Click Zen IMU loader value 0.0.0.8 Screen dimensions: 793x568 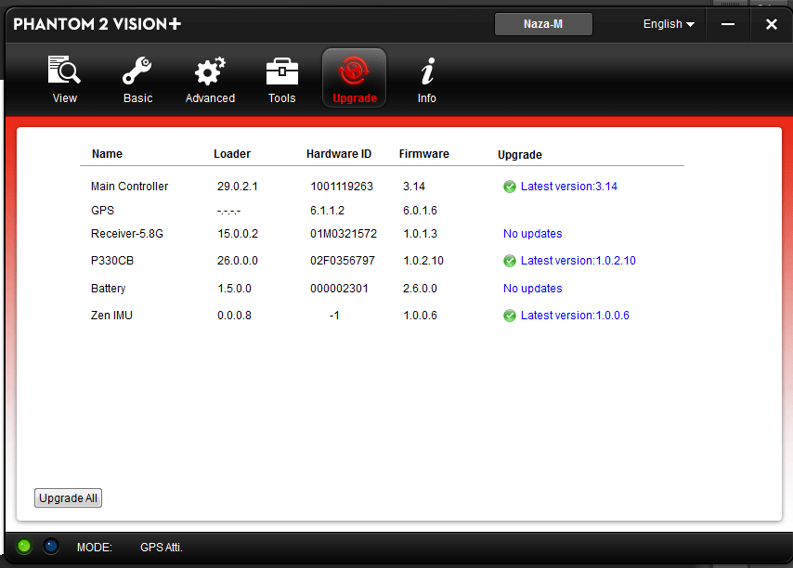(x=235, y=316)
